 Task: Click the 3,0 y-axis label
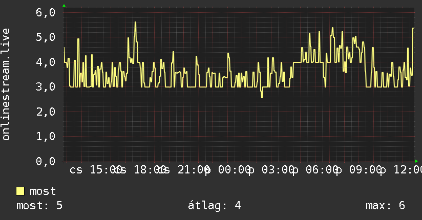click(x=46, y=87)
